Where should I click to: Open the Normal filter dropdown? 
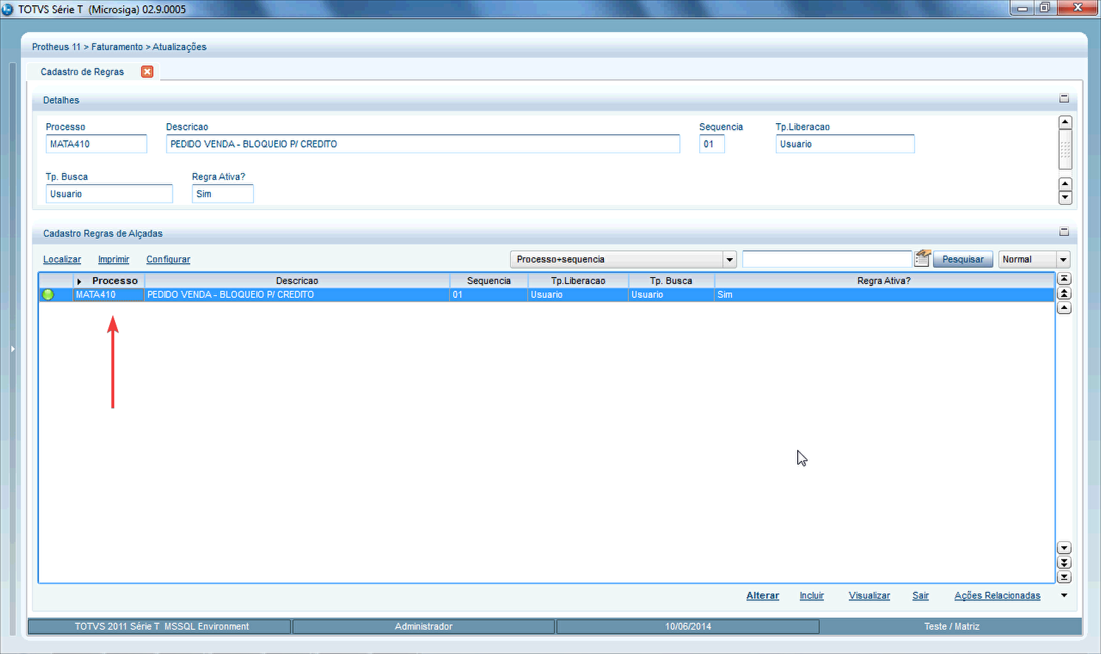coord(1063,260)
